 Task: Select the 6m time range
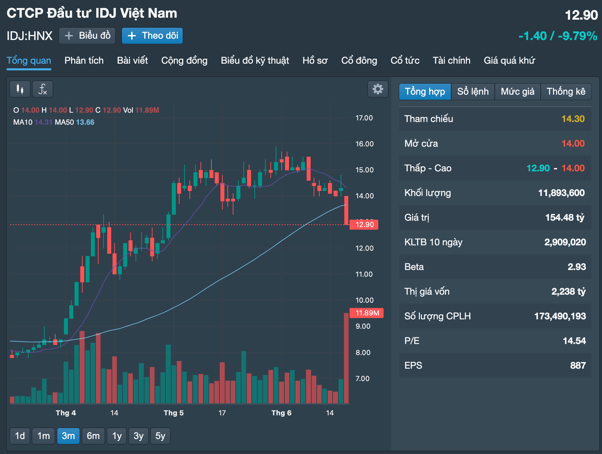pyautogui.click(x=93, y=436)
